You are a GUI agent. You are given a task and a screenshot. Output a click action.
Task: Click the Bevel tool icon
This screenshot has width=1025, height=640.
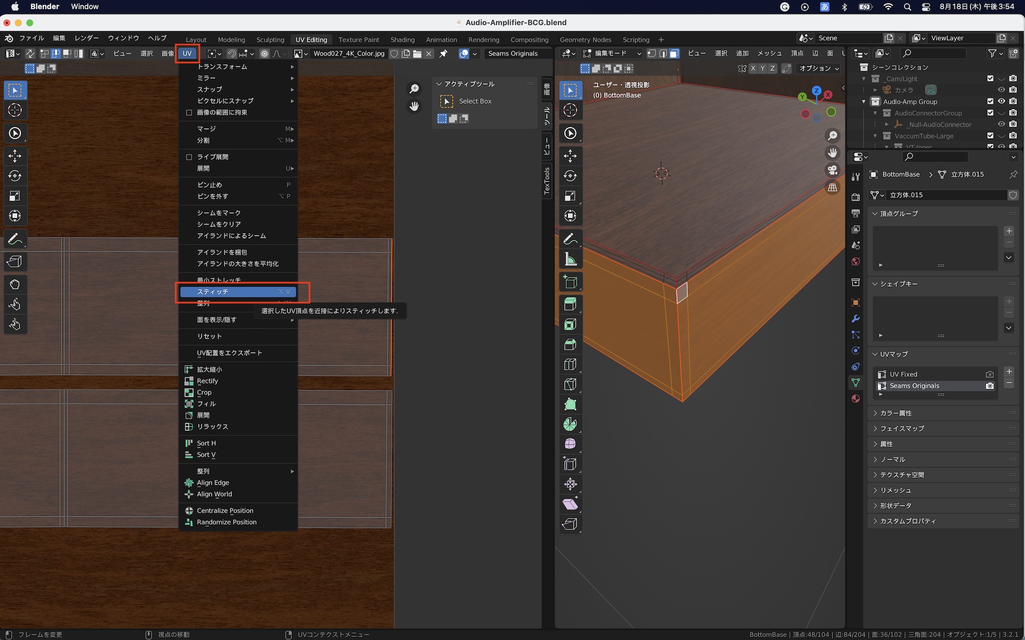(570, 344)
